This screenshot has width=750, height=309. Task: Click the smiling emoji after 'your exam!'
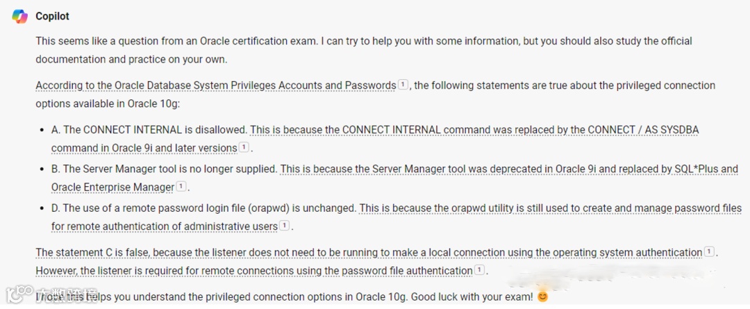click(542, 297)
